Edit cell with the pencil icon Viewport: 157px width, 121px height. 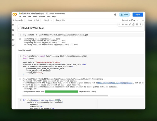coord(130,24)
